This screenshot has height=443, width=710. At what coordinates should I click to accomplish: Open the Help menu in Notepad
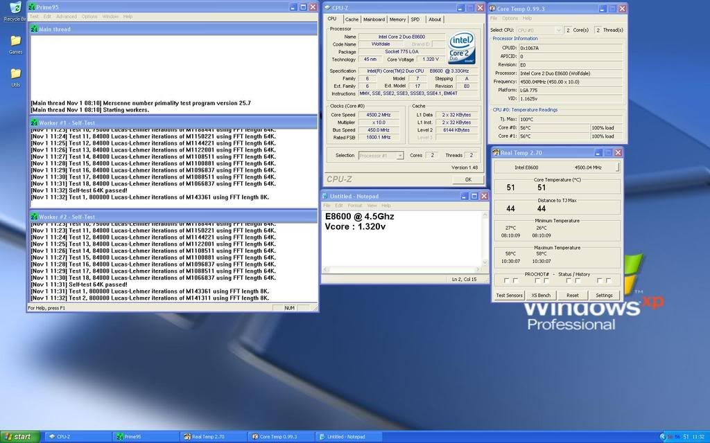386,206
